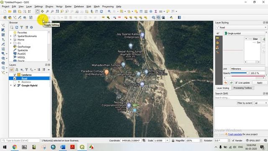Viewport: 268px width, 151px height.
Task: Select the Identify Features tool
Action: [x=109, y=11]
